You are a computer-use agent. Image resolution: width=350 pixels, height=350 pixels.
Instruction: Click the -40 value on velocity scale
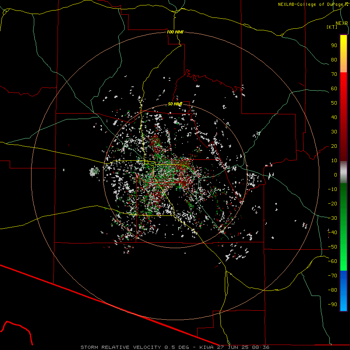coord(332,233)
